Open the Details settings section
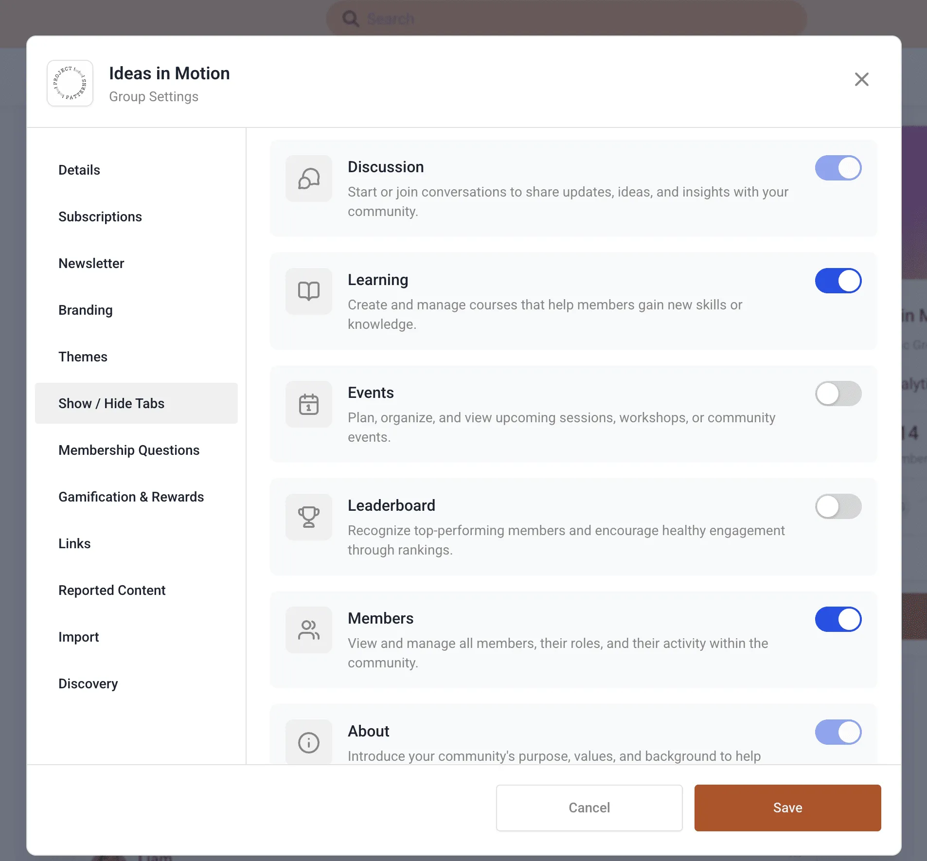Viewport: 927px width, 861px height. 79,170
